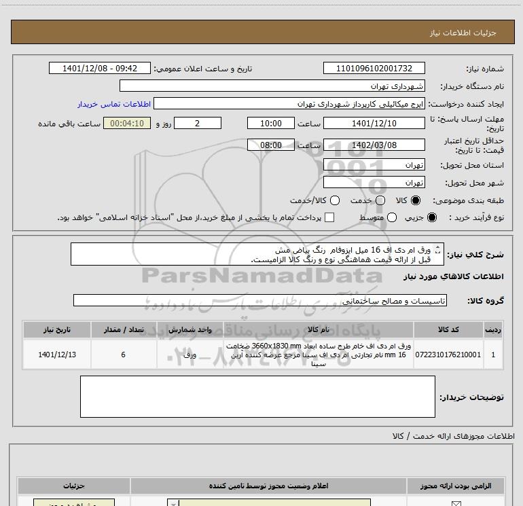Image resolution: width=523 pixels, height=506 pixels.
Task: Click the نام کالا column header
Action: [x=318, y=329]
